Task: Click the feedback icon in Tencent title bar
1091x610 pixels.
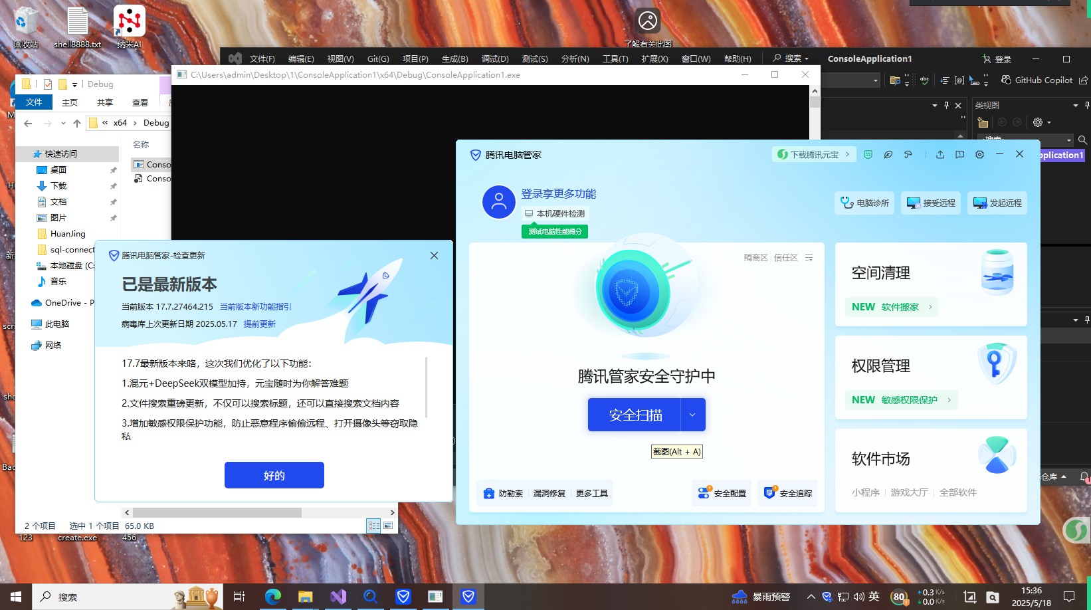Action: [x=959, y=155]
